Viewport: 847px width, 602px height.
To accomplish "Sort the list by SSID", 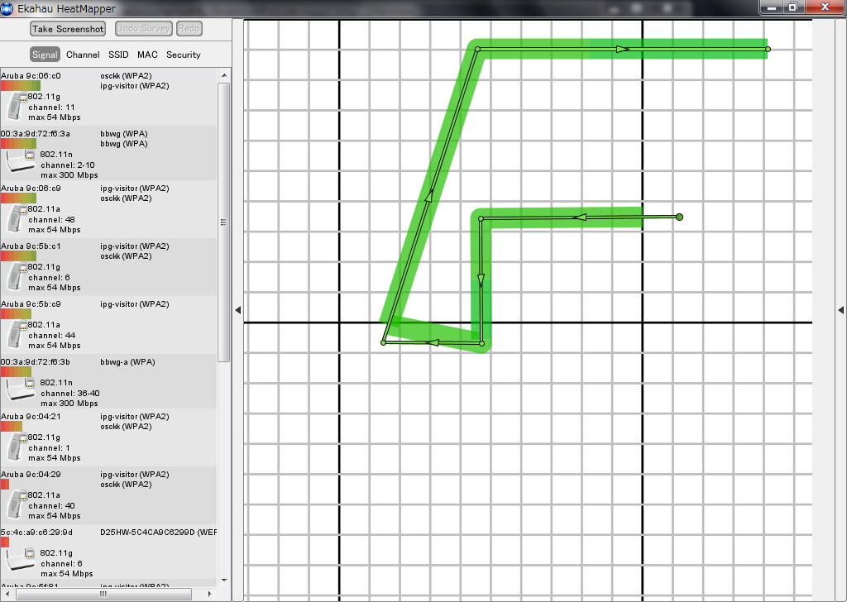I will click(118, 55).
